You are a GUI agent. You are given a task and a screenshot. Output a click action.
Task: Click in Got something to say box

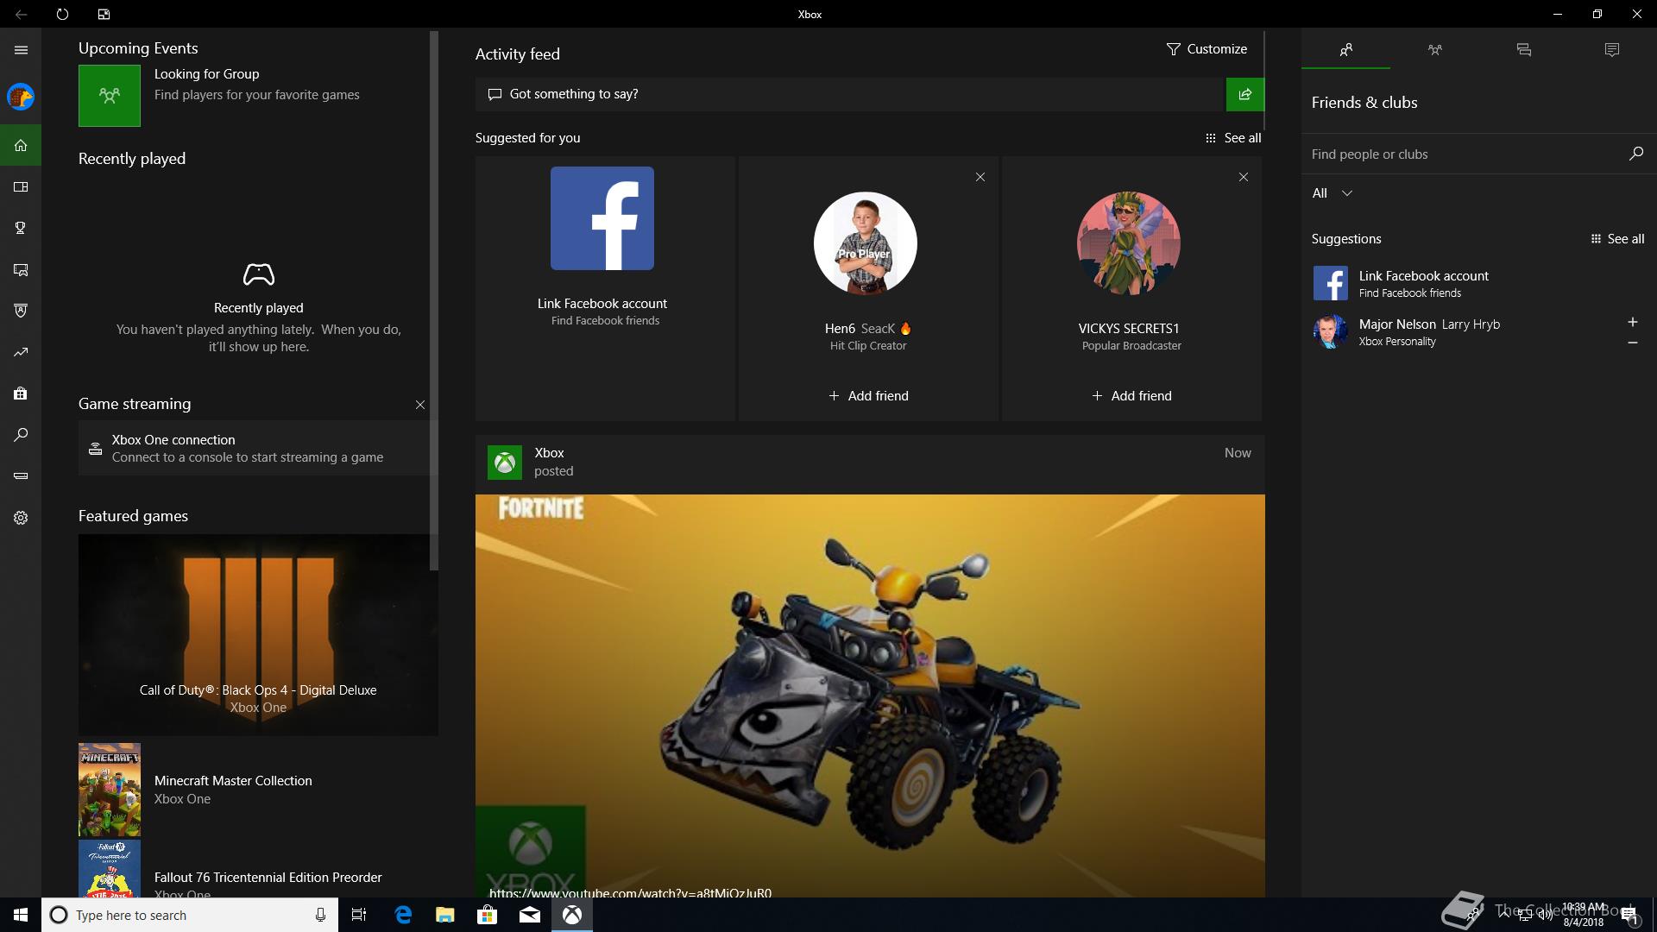point(850,94)
